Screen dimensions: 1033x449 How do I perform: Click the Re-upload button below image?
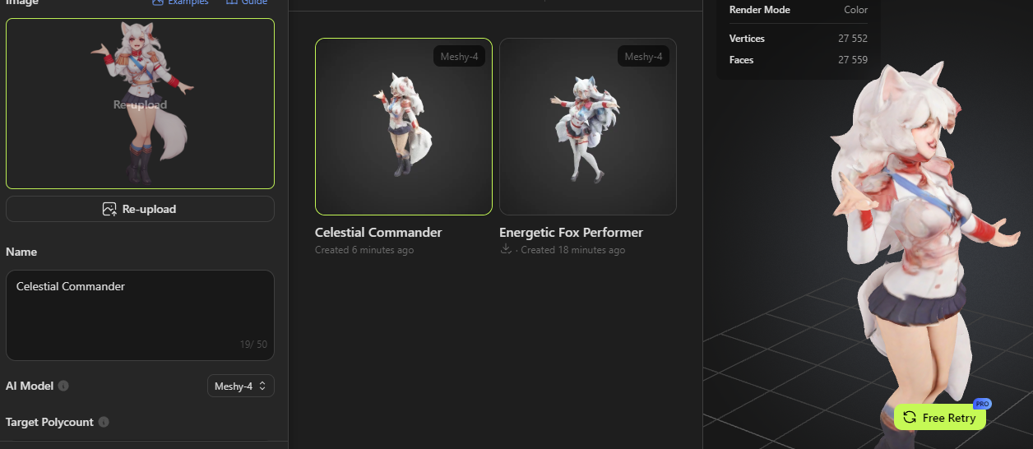click(140, 209)
